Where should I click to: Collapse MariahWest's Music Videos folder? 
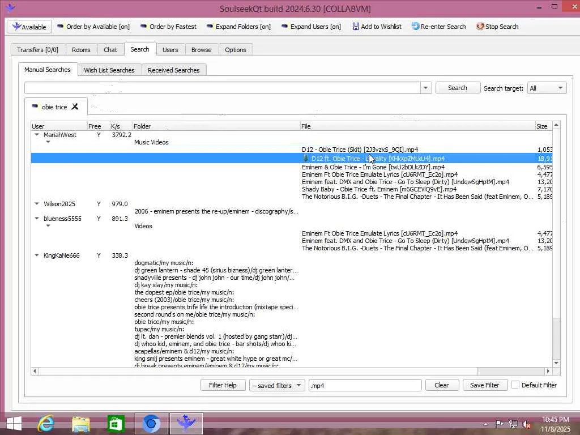[x=48, y=142]
